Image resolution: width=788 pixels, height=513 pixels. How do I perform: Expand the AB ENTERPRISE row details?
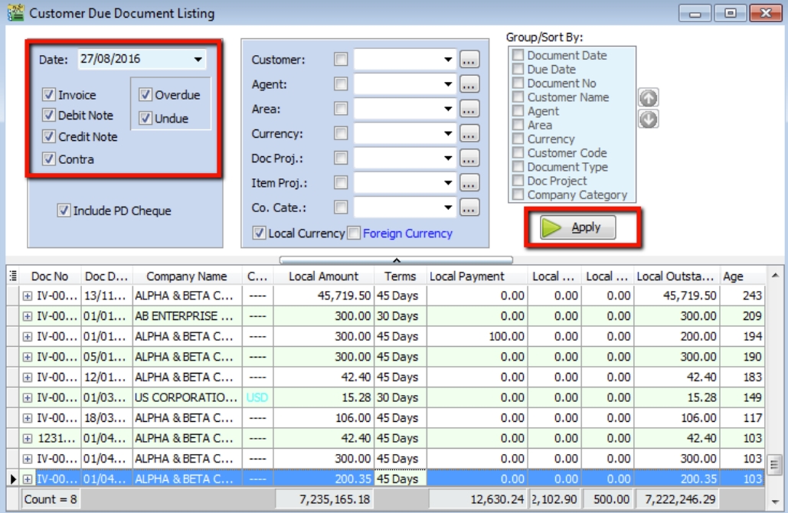click(28, 316)
